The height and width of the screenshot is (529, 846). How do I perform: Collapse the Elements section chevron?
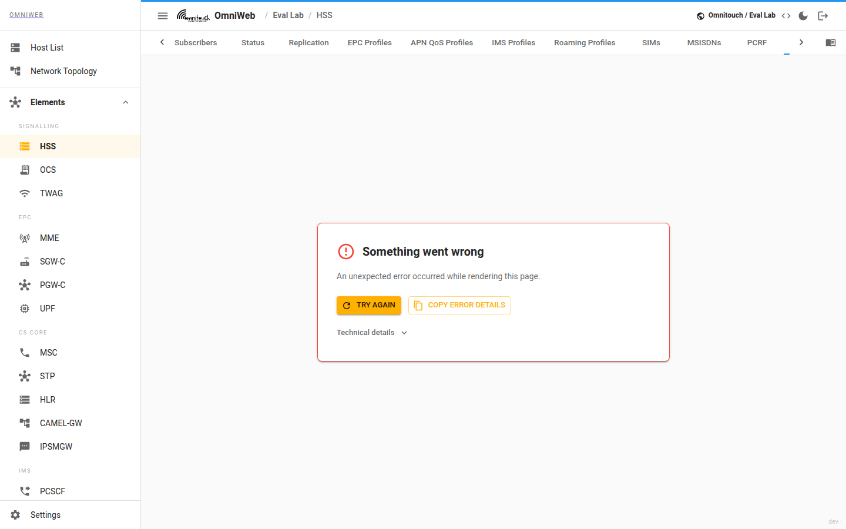coord(126,102)
